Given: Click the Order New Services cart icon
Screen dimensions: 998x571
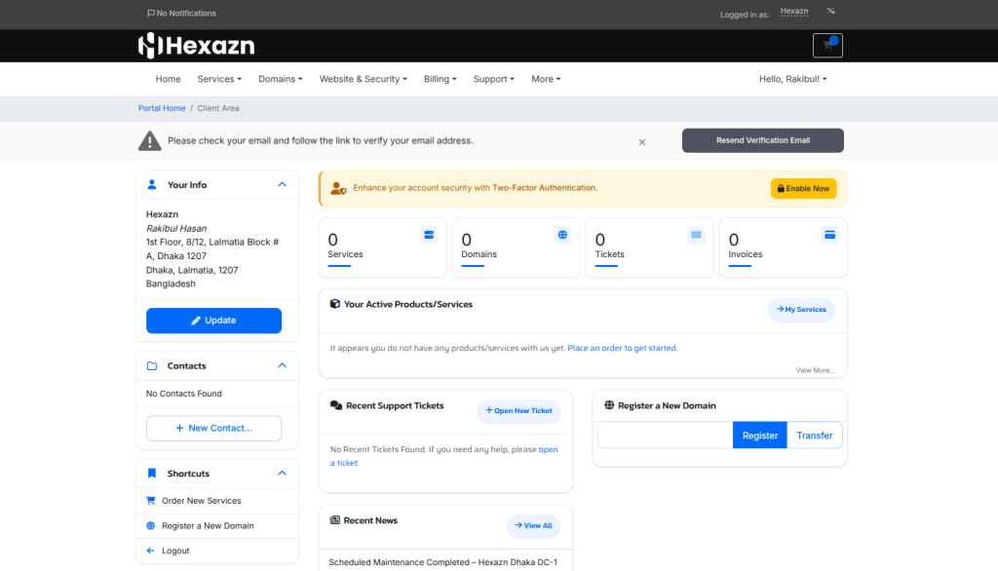Looking at the screenshot, I should coord(151,501).
